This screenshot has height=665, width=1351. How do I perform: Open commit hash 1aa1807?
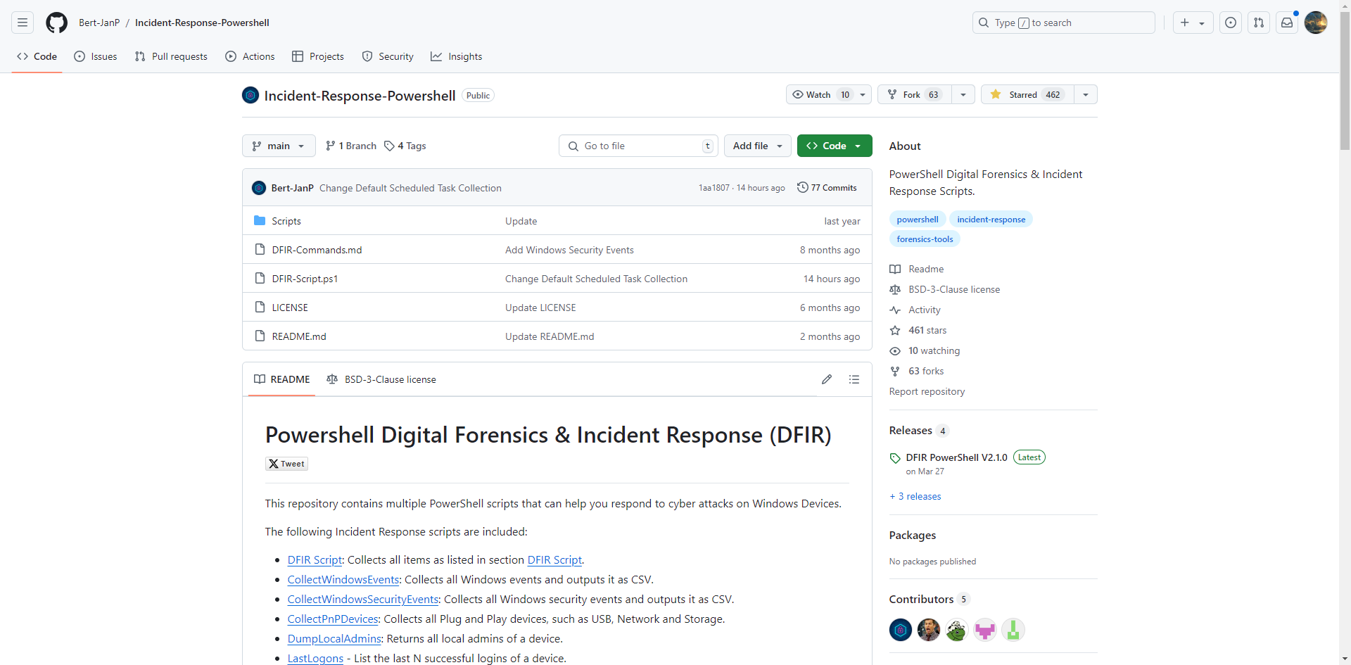(x=713, y=188)
